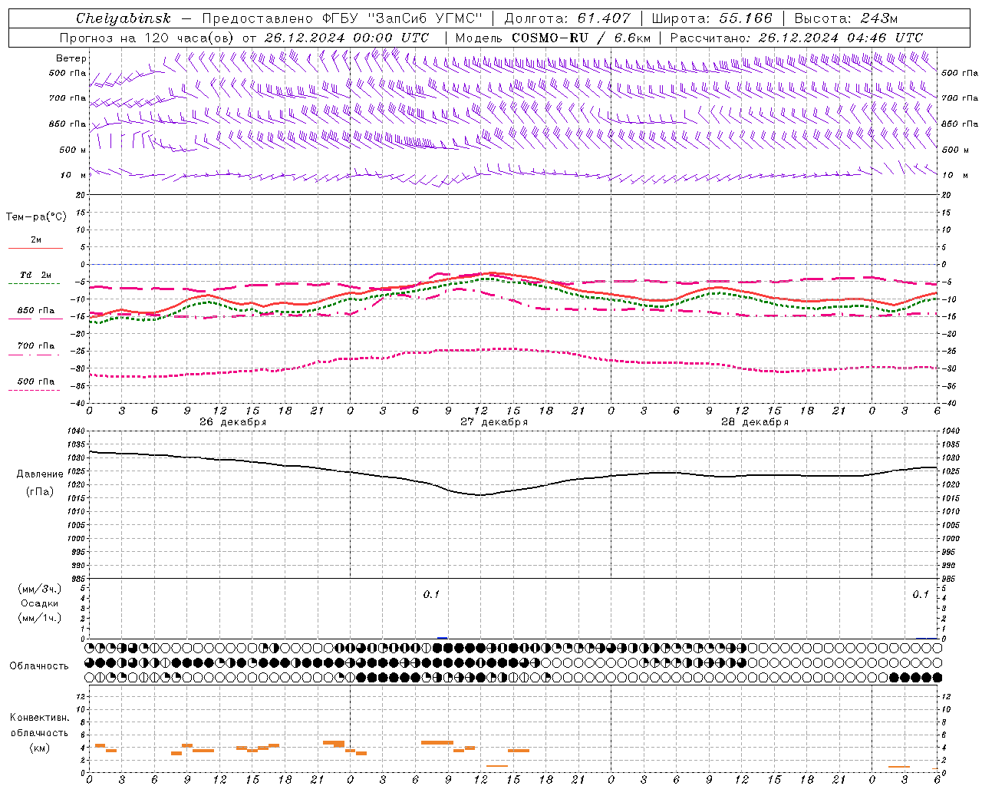
Task: Select the Долгота: 61.407 value
Action: coord(567,18)
